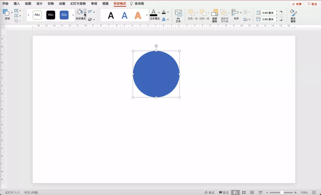Click the shape width stepper arrows
321x195 pixels.
tap(277, 19)
